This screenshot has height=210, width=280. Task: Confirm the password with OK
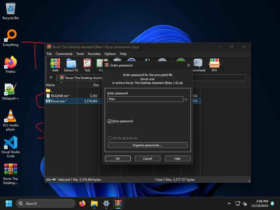(x=118, y=158)
